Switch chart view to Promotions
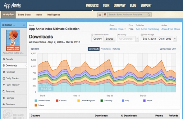 (106, 49)
